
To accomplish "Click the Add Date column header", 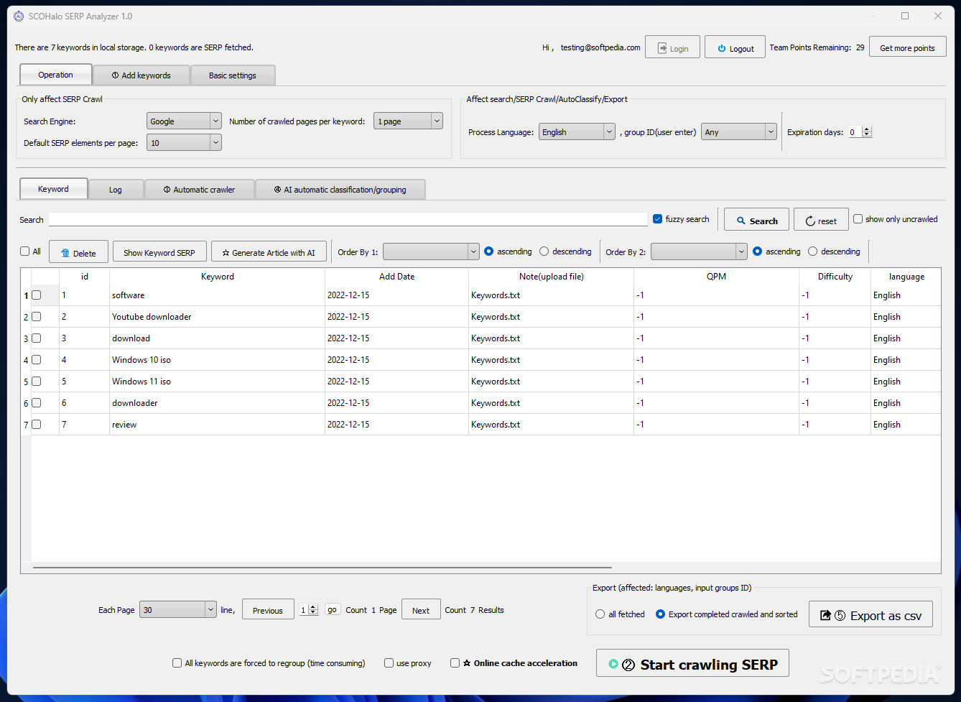I will coord(396,277).
